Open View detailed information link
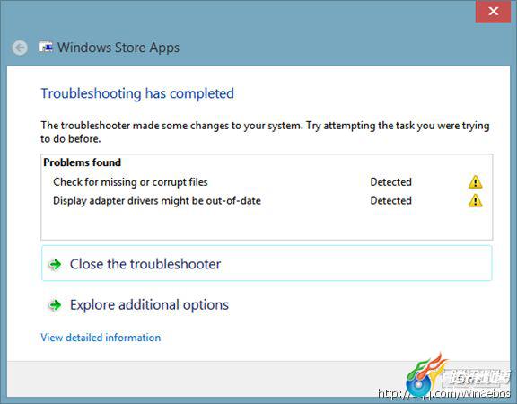 (x=101, y=338)
